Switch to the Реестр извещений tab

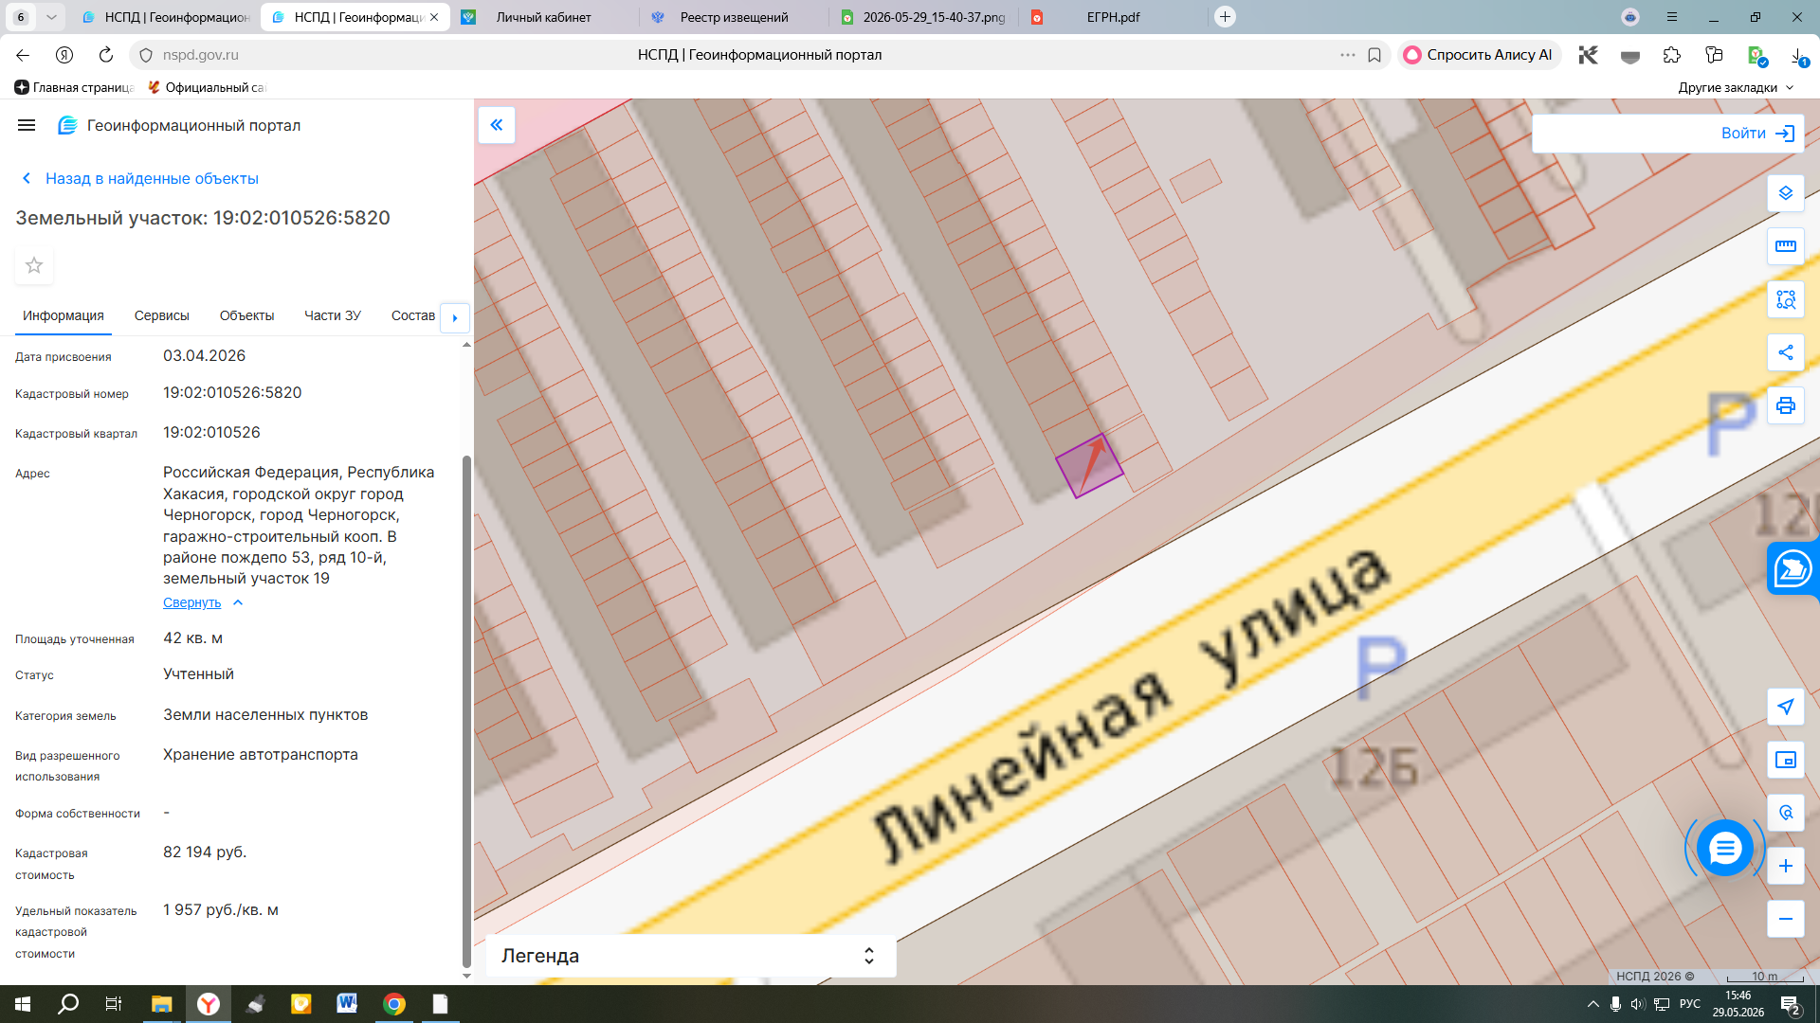(x=734, y=17)
